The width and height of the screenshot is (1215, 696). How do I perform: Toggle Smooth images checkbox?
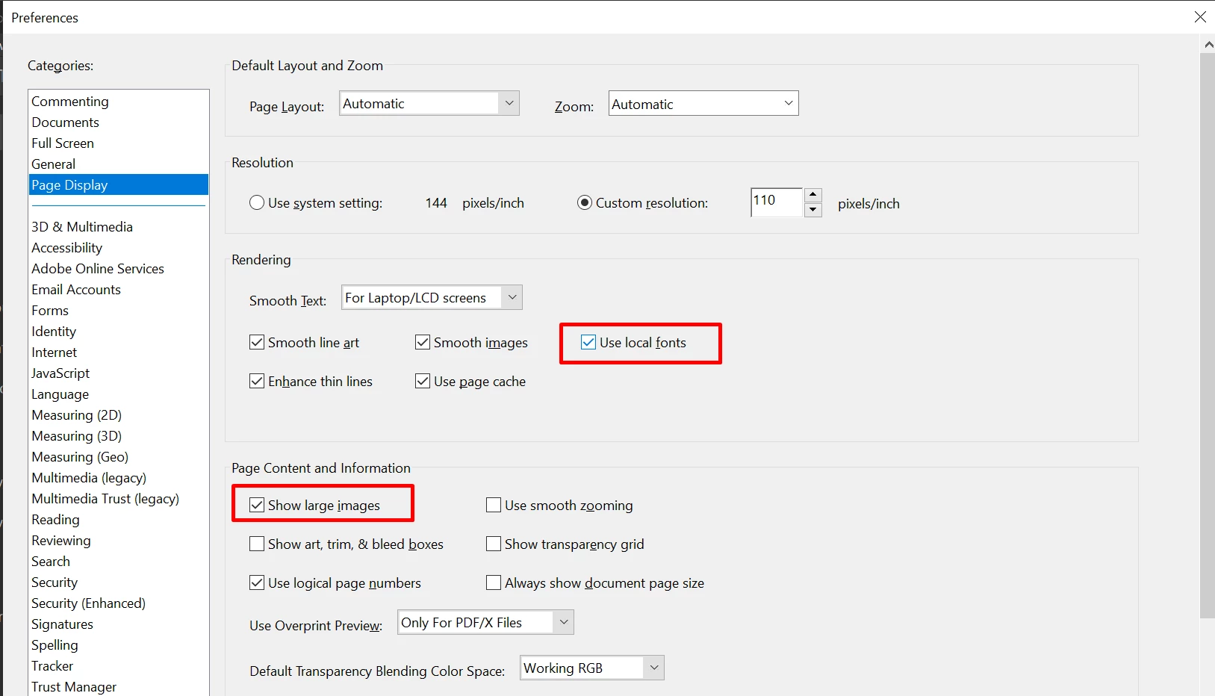(x=423, y=342)
